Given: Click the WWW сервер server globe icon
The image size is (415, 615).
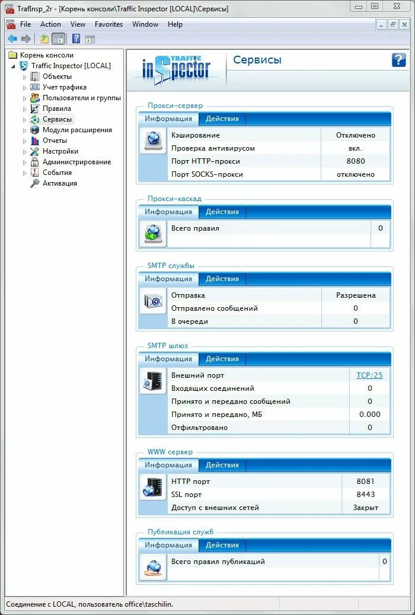Looking at the screenshot, I should 153,487.
